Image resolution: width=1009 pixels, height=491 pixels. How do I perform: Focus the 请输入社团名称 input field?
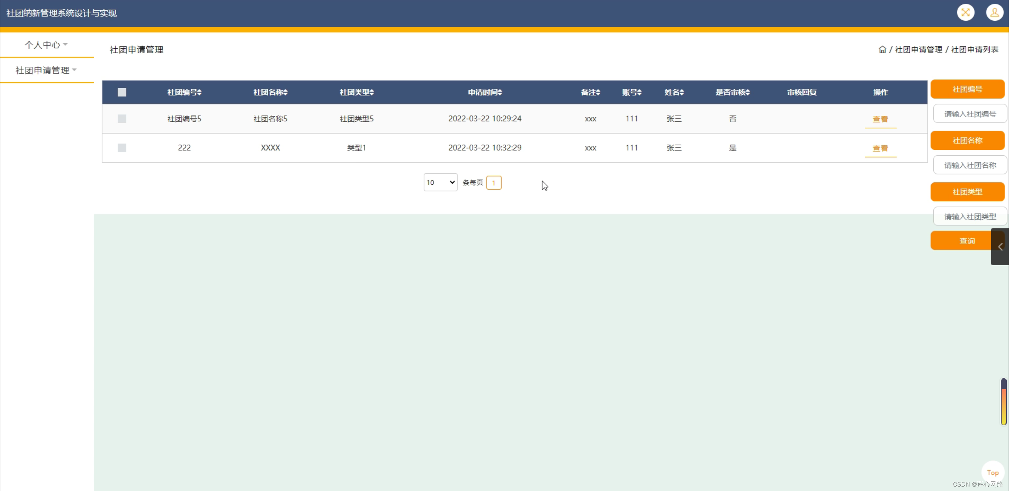970,165
